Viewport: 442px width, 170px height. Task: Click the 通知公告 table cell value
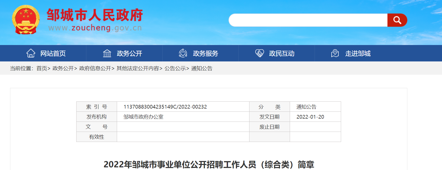click(306, 107)
